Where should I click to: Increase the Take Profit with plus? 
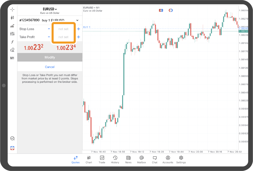pyautogui.click(x=78, y=37)
